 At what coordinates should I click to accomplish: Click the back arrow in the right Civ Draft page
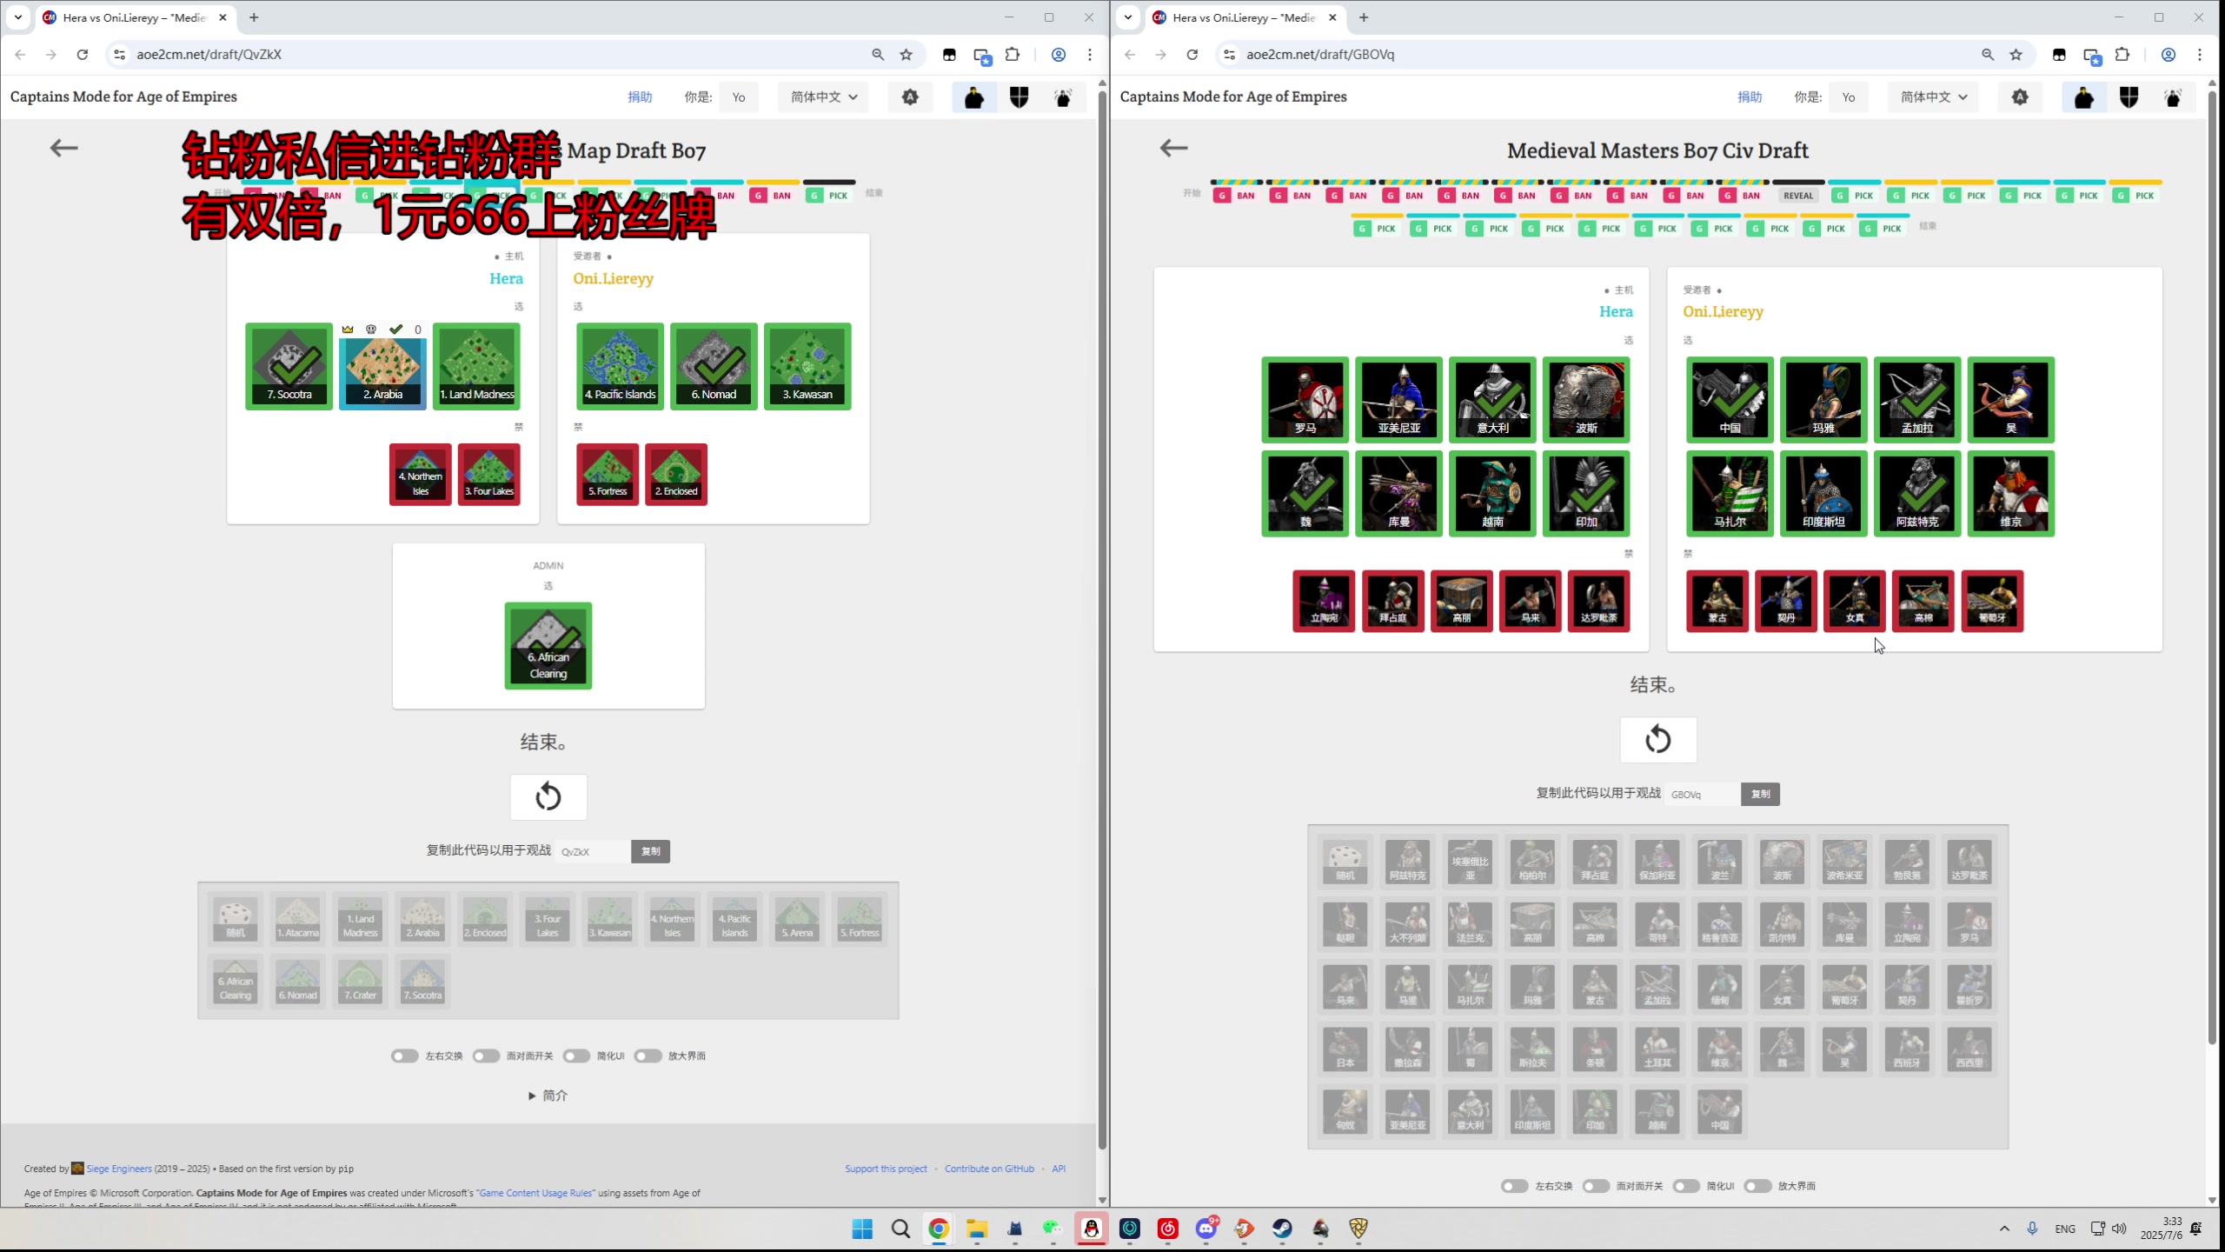1173,148
